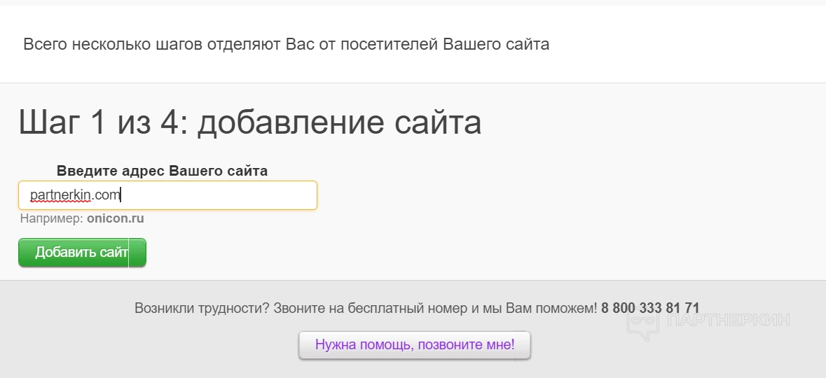Click ".com" at the end of the typed address

(x=107, y=195)
